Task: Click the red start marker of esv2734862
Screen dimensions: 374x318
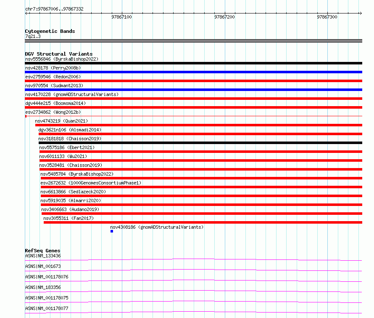Action: click(x=26, y=116)
